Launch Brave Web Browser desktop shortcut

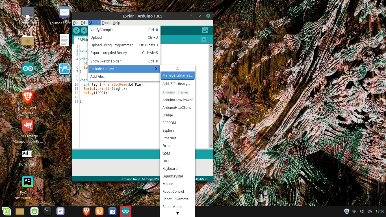pyautogui.click(x=28, y=97)
